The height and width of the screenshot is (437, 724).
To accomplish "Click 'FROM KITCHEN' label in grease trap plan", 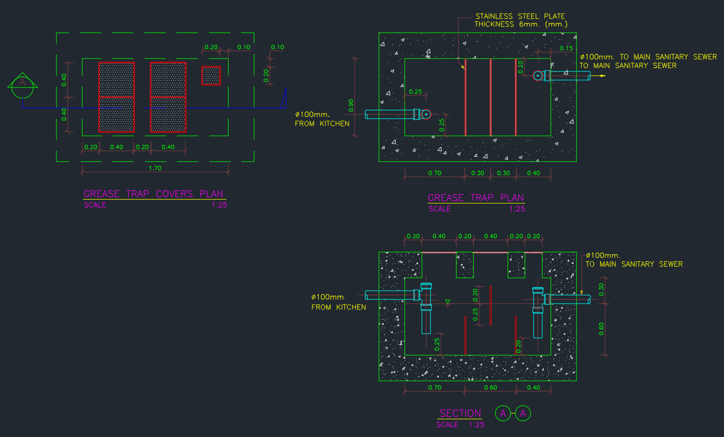I will (322, 124).
